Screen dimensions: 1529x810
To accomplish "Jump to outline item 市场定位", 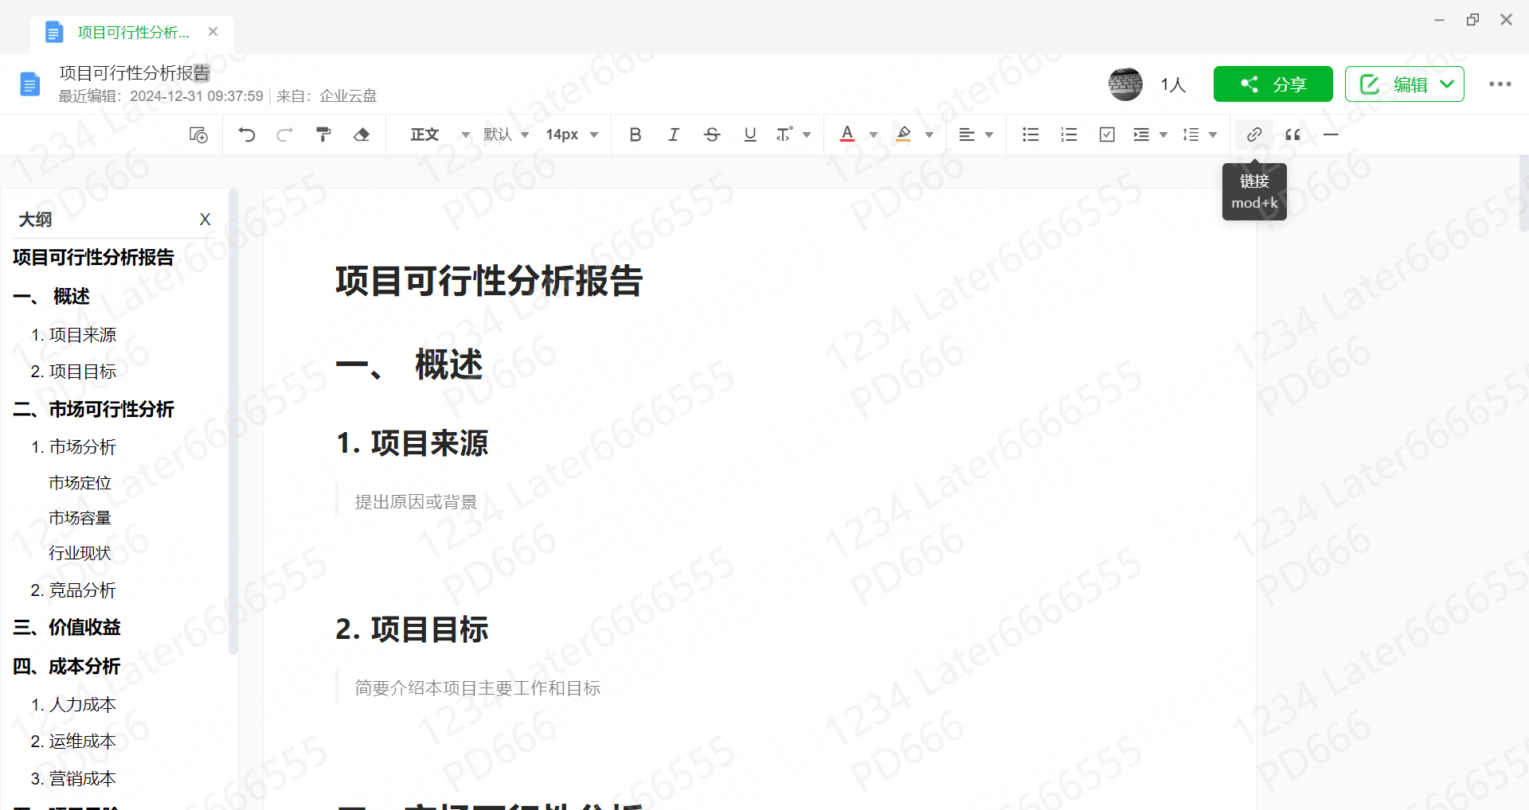I will (x=80, y=483).
